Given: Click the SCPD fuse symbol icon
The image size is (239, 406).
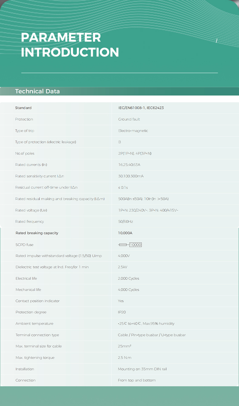Looking at the screenshot, I should pos(123,245).
